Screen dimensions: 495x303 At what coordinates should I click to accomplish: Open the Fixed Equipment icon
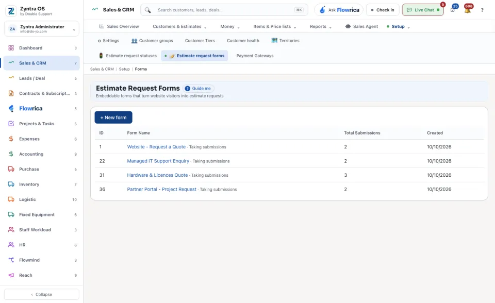pyautogui.click(x=11, y=214)
